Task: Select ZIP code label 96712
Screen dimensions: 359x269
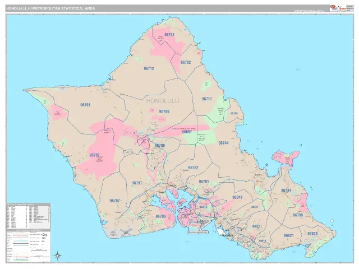Action: [x=149, y=68]
